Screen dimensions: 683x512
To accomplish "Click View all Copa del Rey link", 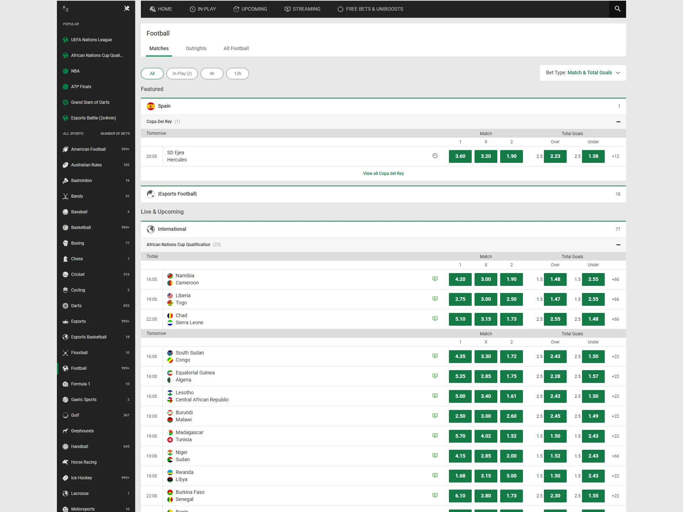I will pos(383,173).
